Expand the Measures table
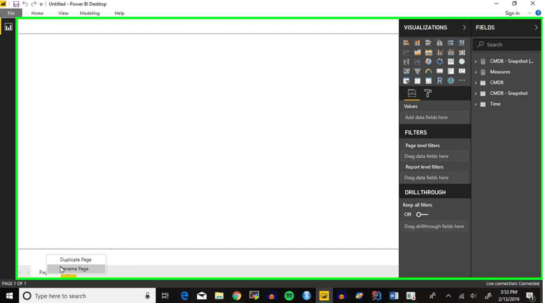Image resolution: width=544 pixels, height=303 pixels. click(476, 72)
